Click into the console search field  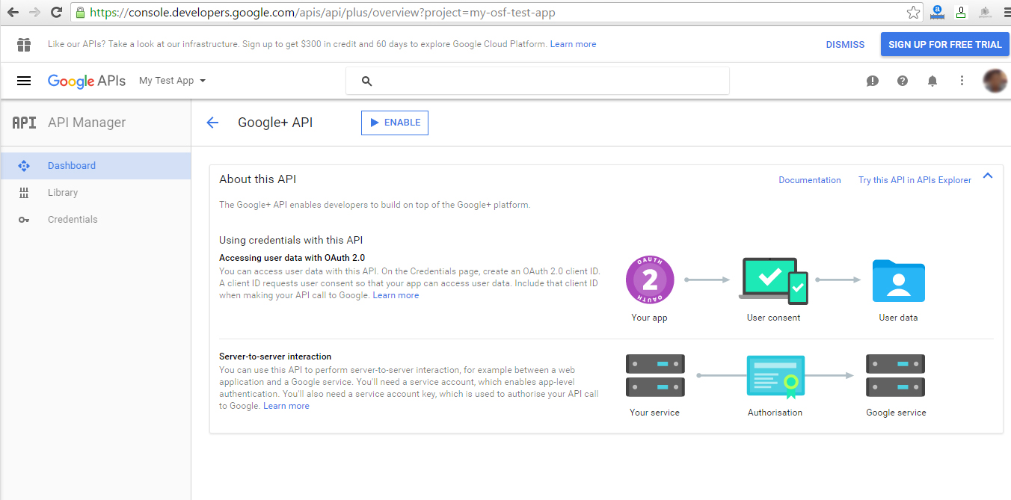pos(537,81)
